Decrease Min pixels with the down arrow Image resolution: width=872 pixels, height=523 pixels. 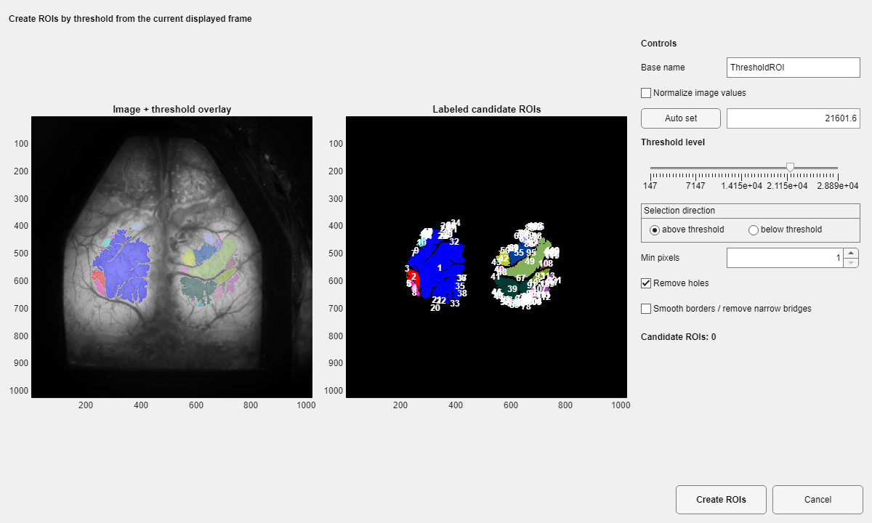tap(852, 262)
